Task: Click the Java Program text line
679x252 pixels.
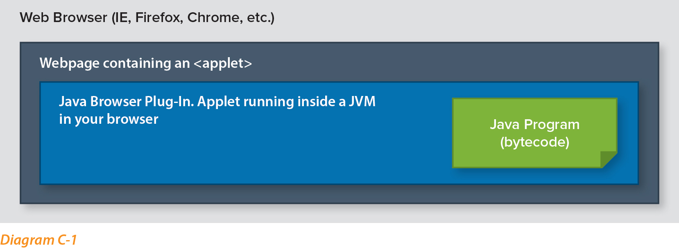Action: [534, 124]
